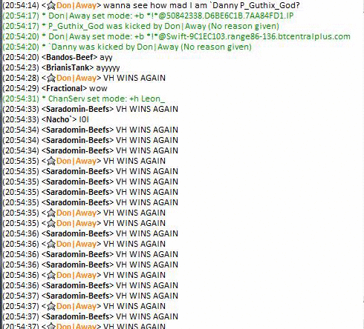This screenshot has height=329, width=364.
Task: Click the Fractional nickname
Action: click(x=64, y=88)
